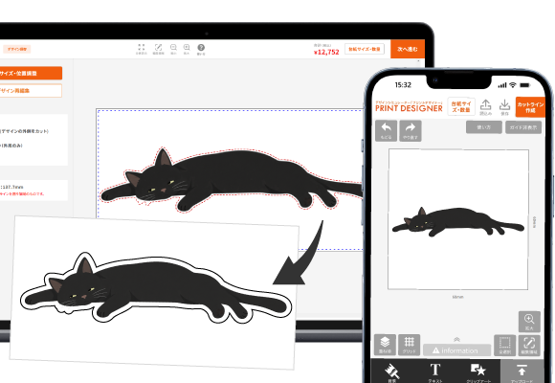The image size is (555, 383).
Task: Toggle the grid icon on phone
Action: 410,345
